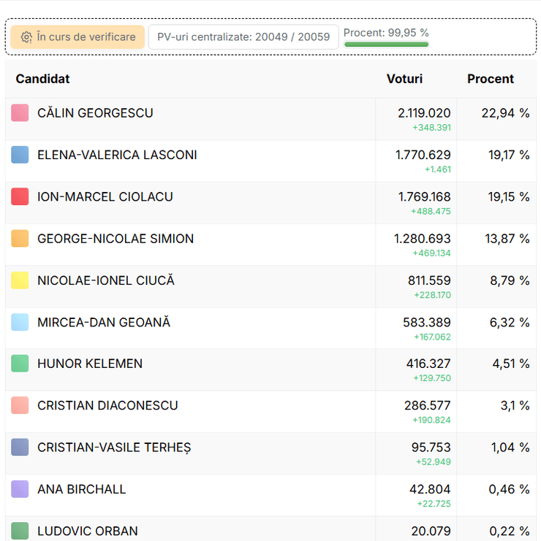Click the green swatch beside Hunor Kelemen

click(x=20, y=364)
